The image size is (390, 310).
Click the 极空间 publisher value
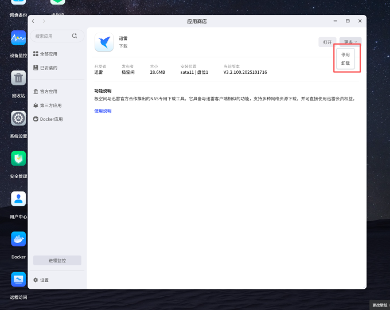click(x=128, y=72)
